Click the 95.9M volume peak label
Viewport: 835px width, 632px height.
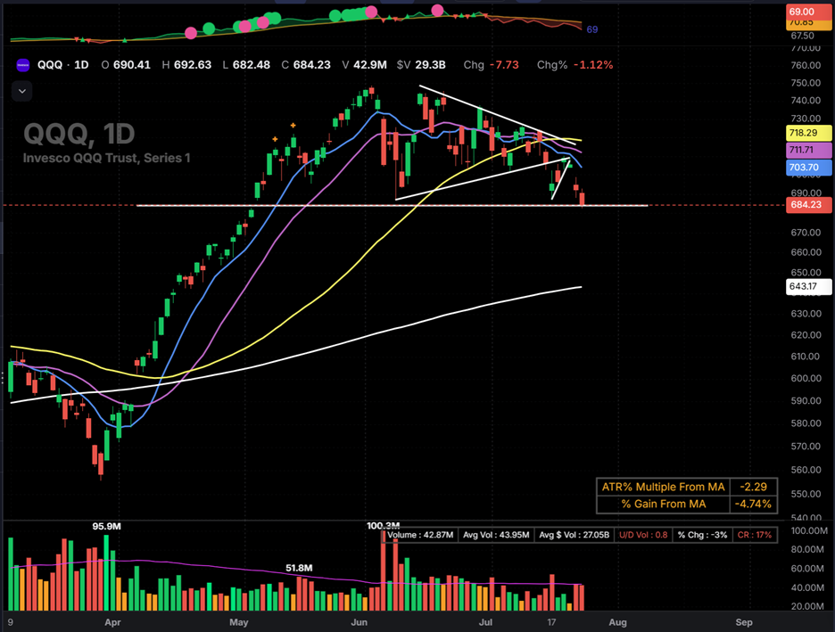106,527
